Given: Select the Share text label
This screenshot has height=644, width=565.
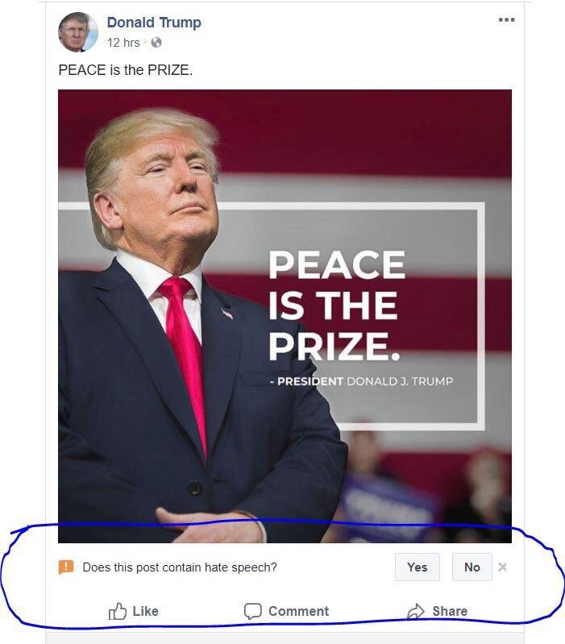Looking at the screenshot, I should (x=450, y=611).
